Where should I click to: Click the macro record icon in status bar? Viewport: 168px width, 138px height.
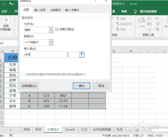coord(11,135)
